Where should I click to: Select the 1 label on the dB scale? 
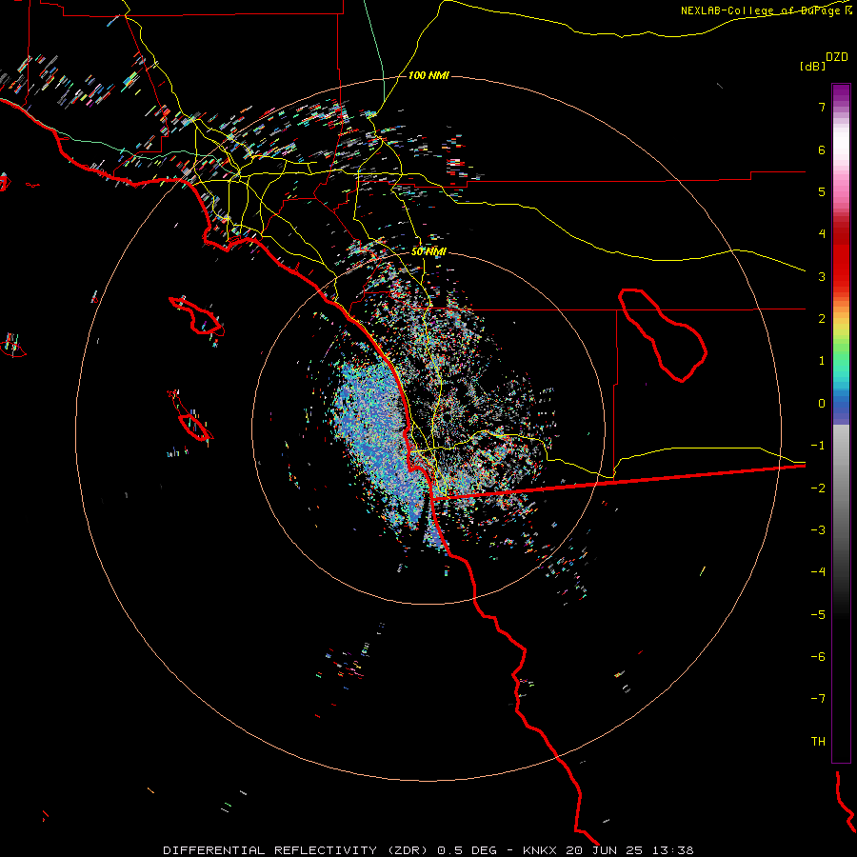coord(822,361)
